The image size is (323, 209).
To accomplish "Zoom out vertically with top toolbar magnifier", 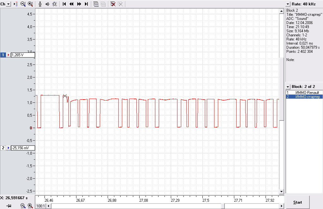I will [23, 4].
